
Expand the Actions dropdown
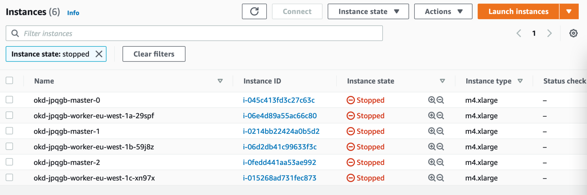click(443, 11)
